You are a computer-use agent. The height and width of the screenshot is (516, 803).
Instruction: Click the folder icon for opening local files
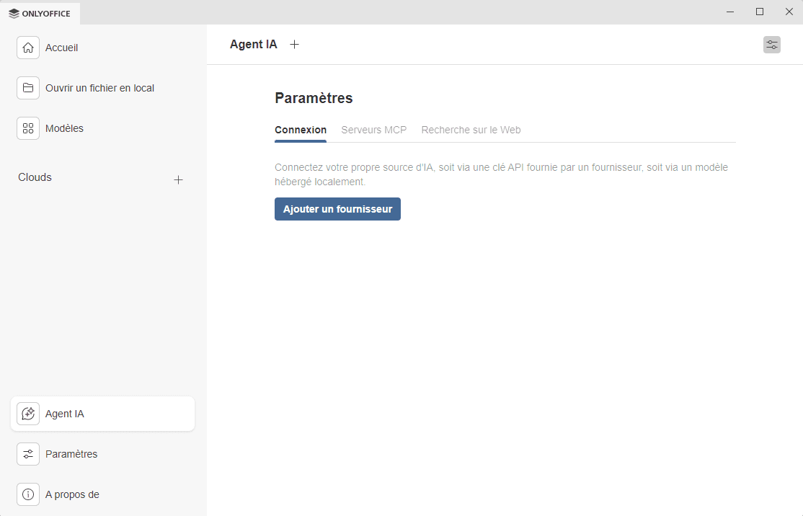(28, 88)
